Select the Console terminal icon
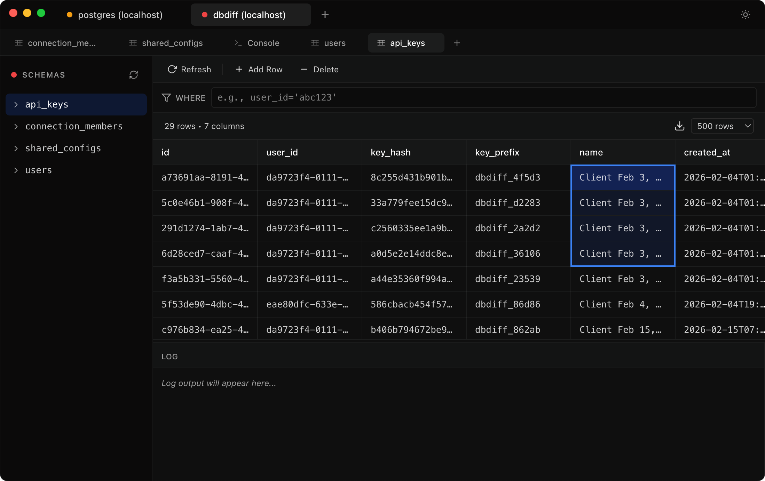Screen dimensions: 765x481 [x=238, y=43]
